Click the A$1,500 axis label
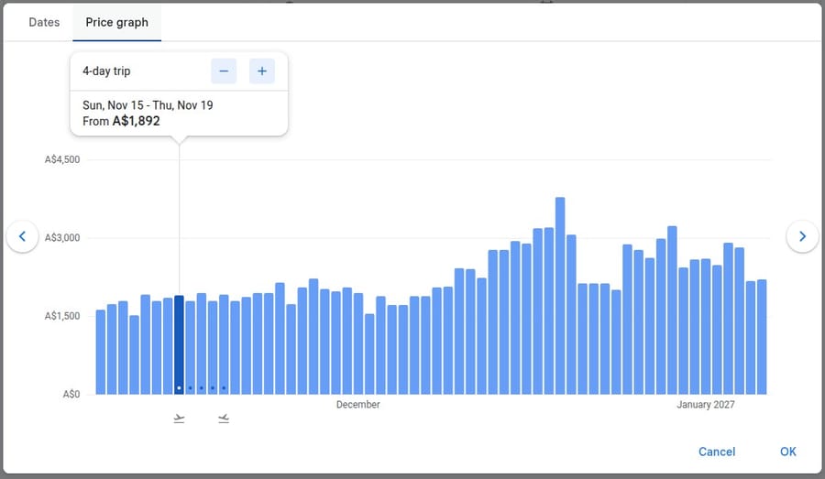The image size is (825, 479). point(62,316)
